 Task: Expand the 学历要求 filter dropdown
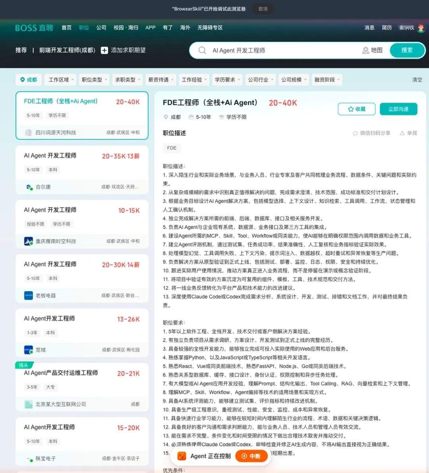pyautogui.click(x=227, y=80)
